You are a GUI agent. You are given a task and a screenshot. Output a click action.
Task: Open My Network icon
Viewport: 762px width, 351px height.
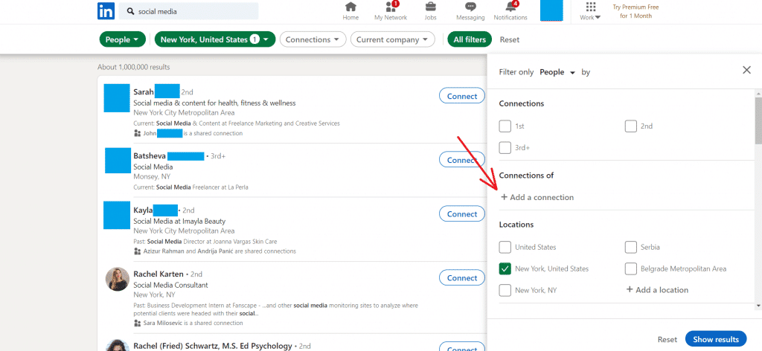[x=391, y=7]
